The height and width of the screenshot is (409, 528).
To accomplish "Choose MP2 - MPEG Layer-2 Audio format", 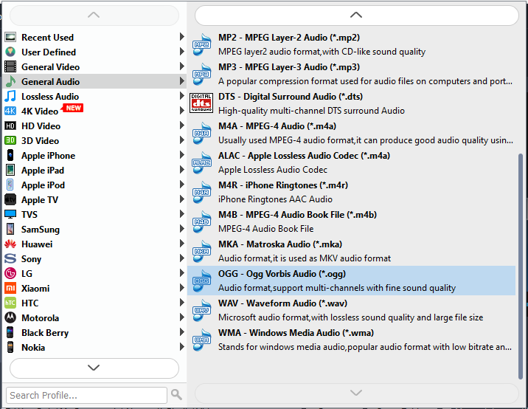I will point(351,44).
